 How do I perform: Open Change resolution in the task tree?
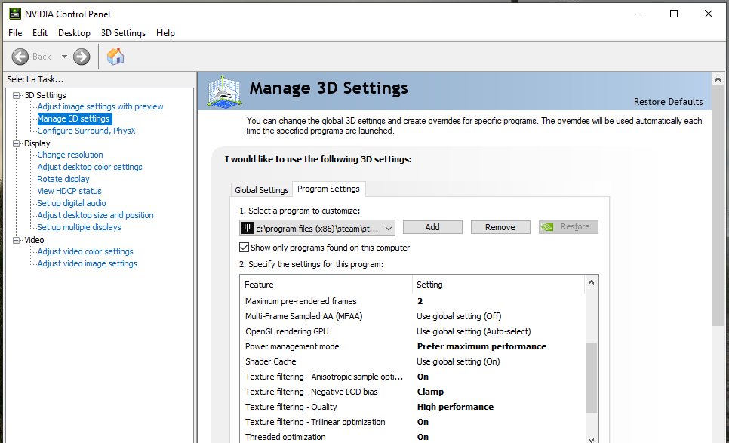pyautogui.click(x=70, y=155)
